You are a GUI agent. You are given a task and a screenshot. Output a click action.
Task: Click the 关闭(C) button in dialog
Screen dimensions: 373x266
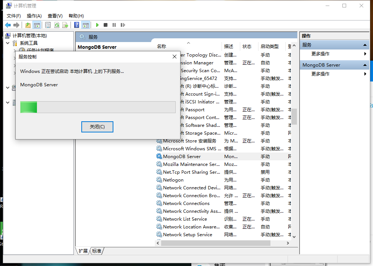click(97, 127)
